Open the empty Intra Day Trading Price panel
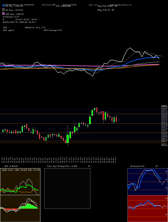The height and width of the screenshot is (222, 168). pyautogui.click(x=67, y=188)
